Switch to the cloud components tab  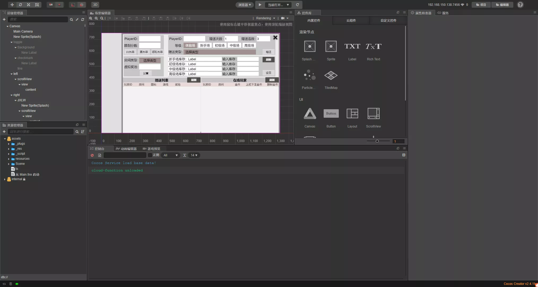click(351, 20)
